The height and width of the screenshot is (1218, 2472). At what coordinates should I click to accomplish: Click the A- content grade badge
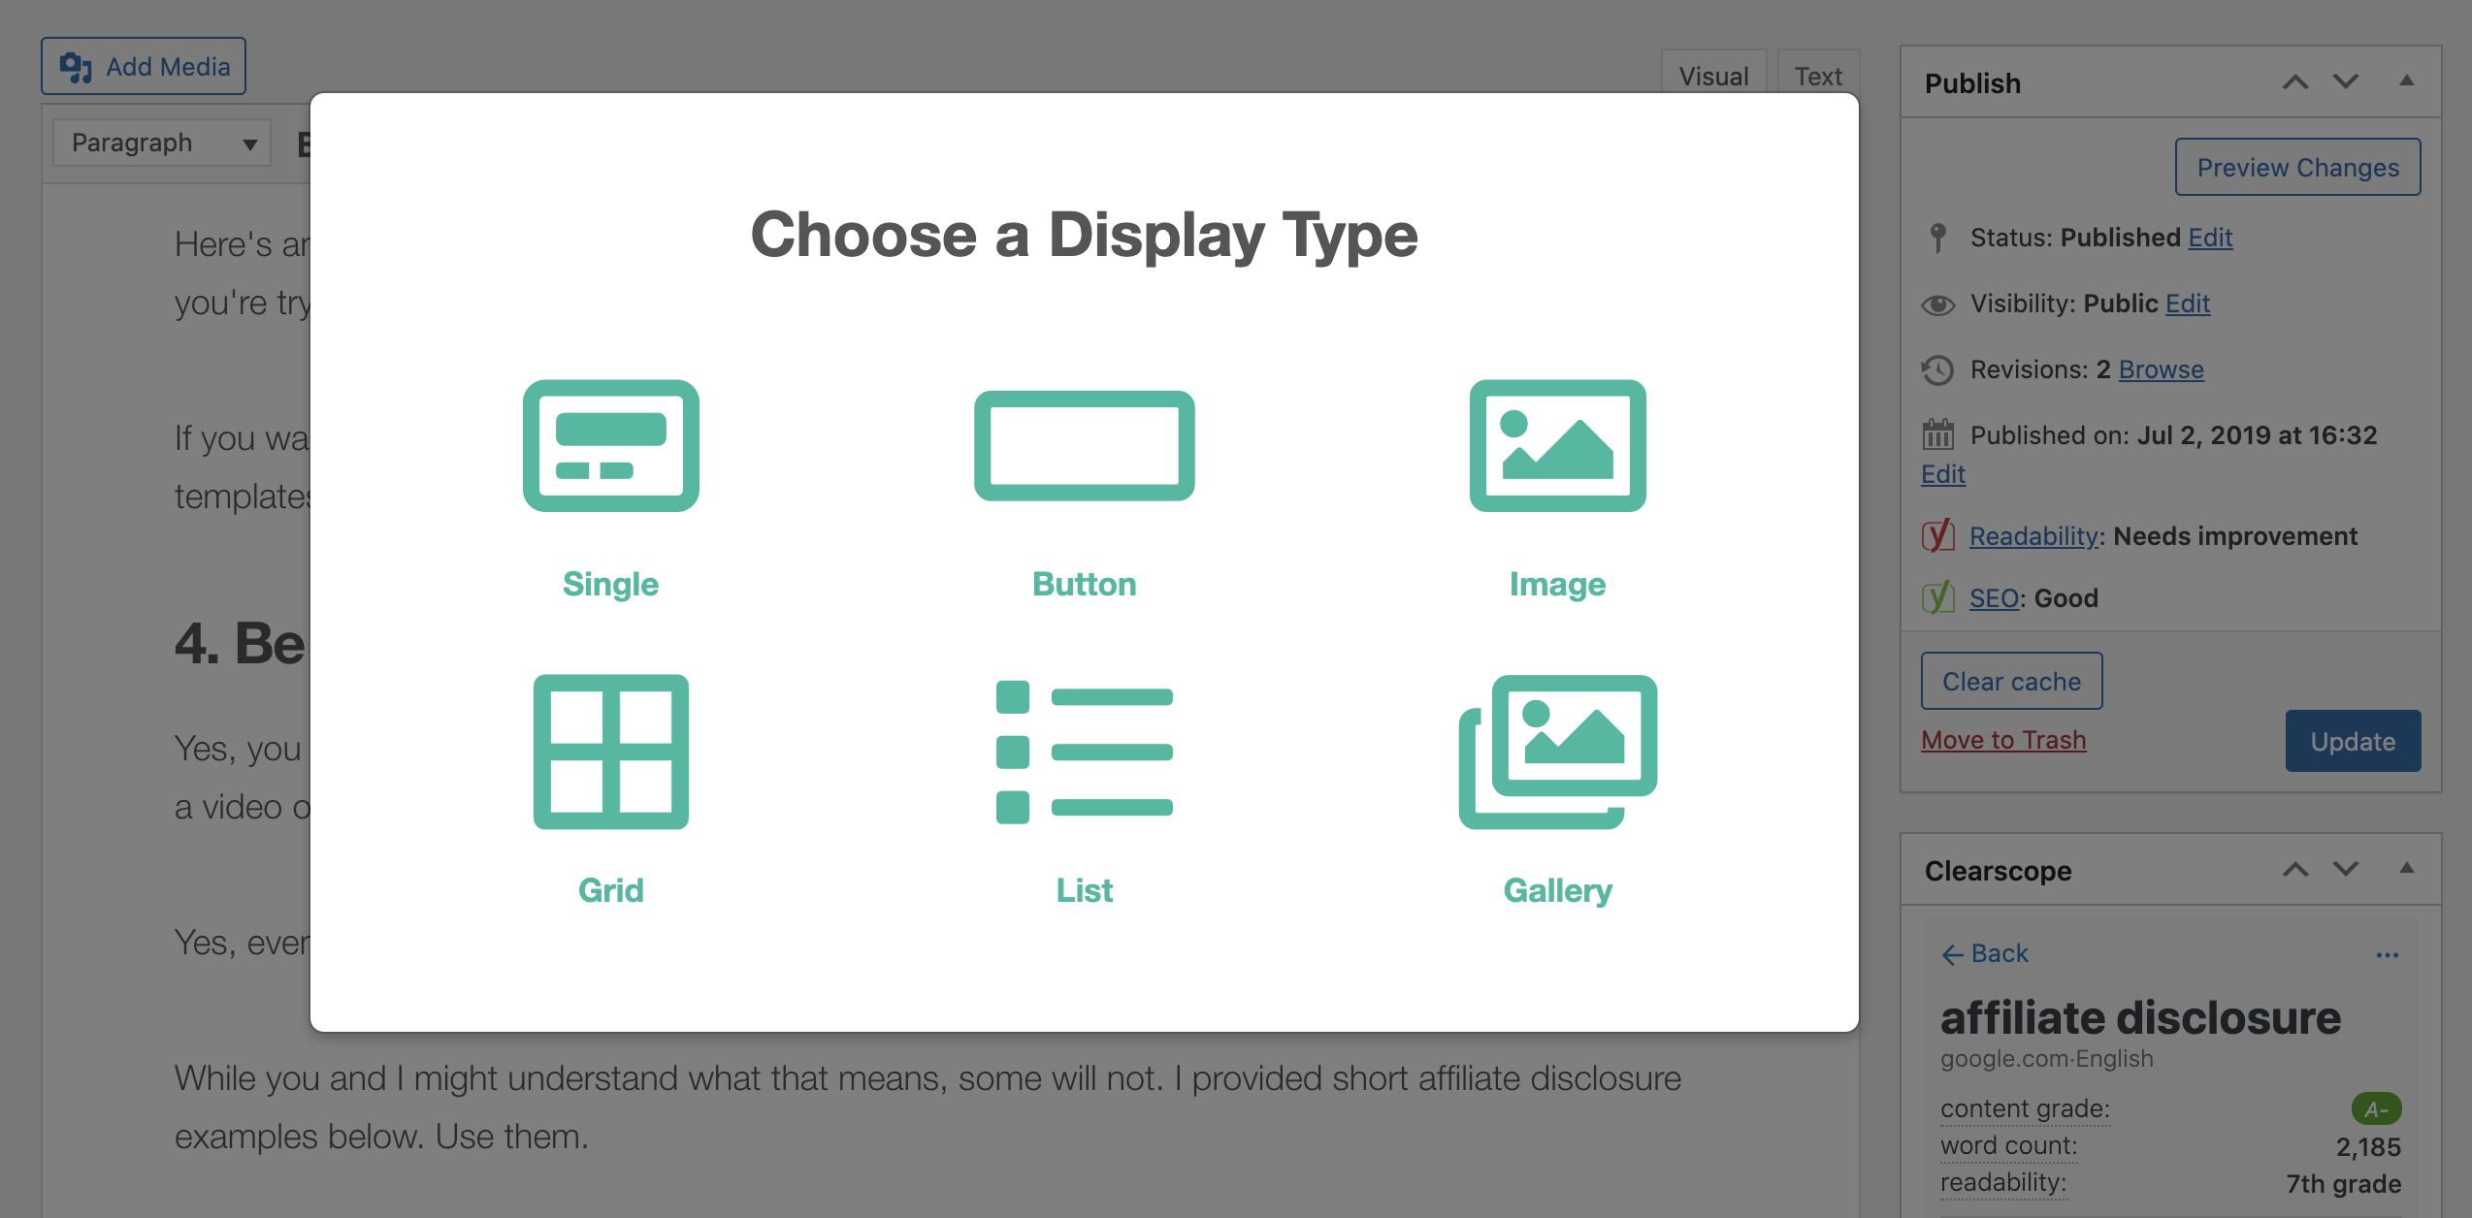(2376, 1108)
